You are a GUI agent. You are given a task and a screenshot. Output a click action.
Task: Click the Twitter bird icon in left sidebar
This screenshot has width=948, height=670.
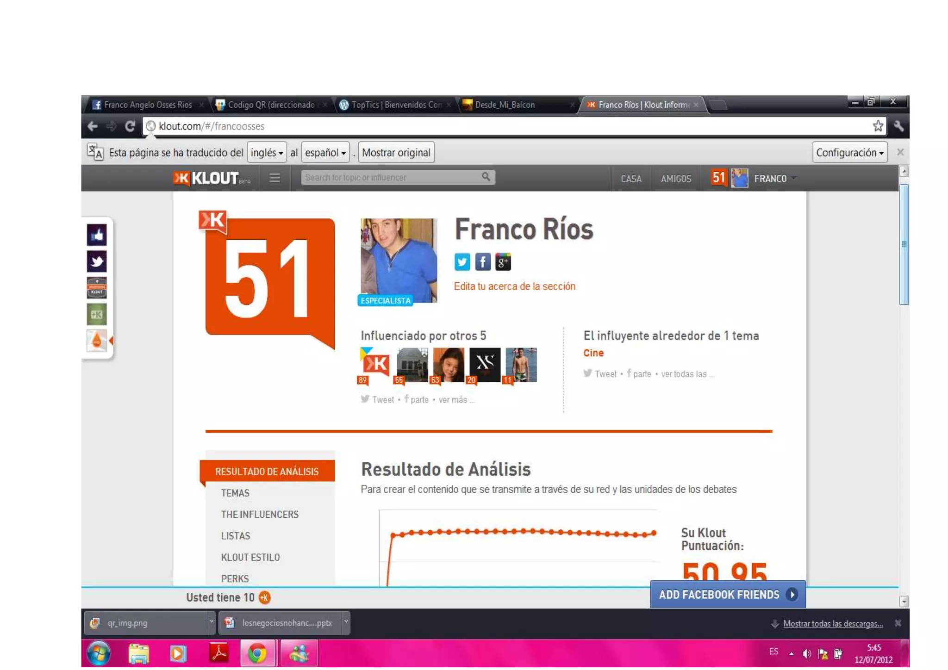tap(97, 261)
